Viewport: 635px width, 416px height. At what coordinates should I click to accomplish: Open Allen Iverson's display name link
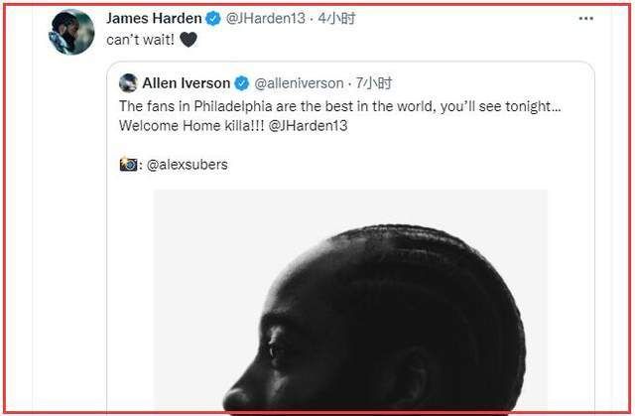[x=187, y=83]
